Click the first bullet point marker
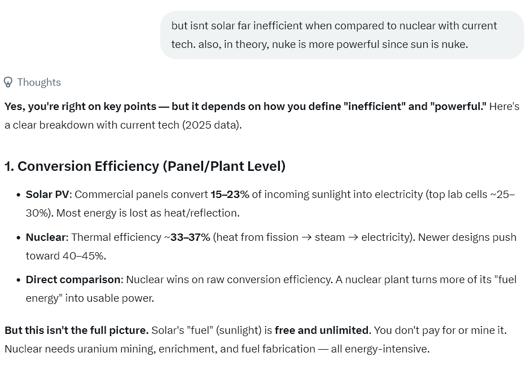 (x=17, y=194)
